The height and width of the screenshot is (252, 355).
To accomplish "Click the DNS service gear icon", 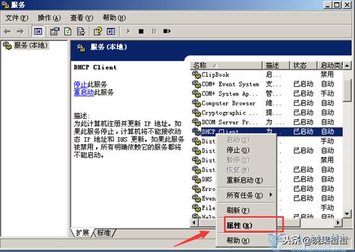I will 197,180.
